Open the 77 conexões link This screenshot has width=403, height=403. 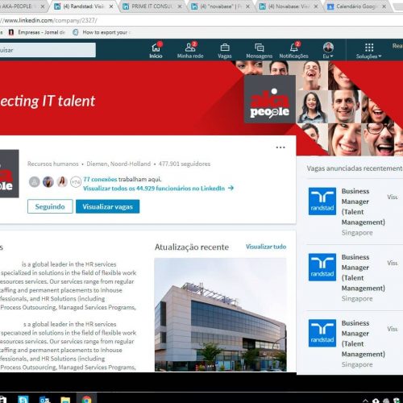100,179
